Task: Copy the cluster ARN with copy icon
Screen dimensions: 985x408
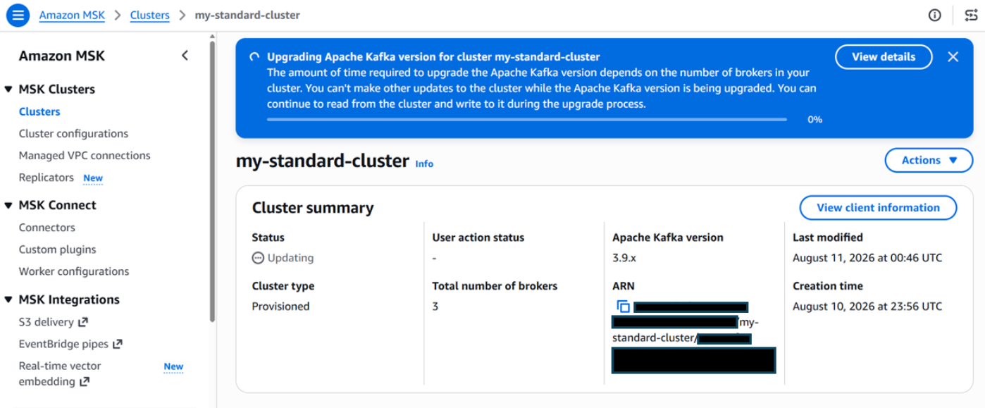Action: click(623, 307)
